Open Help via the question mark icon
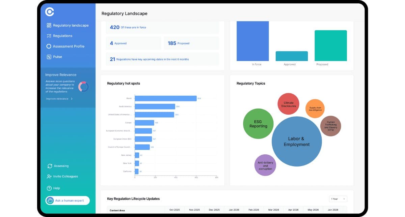Screen dimensions: 405x217 coord(49,188)
